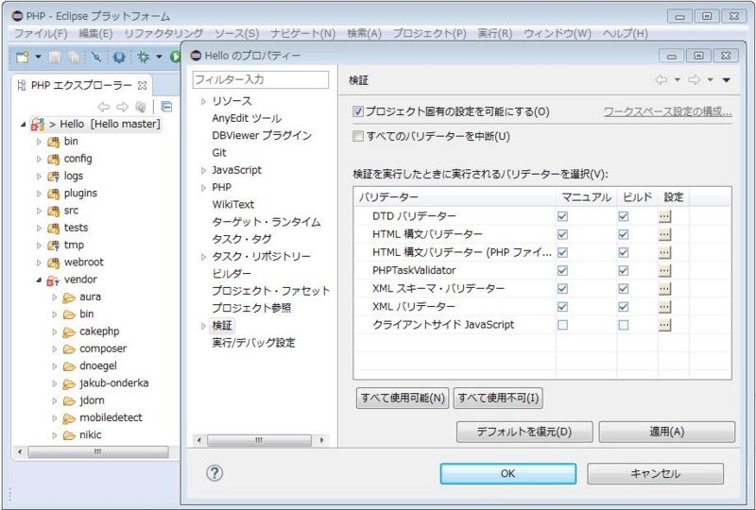Viewport: 756px width, 510px height.
Task: Toggle プロジェクト固有の設定を可能にする checkbox
Action: [358, 111]
